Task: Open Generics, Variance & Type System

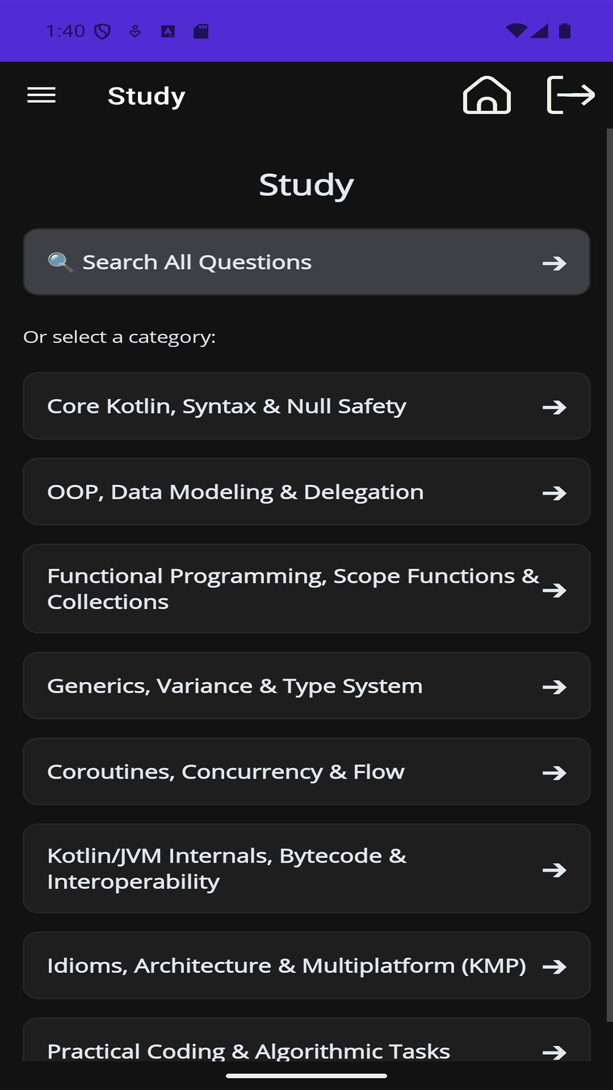Action: point(306,686)
